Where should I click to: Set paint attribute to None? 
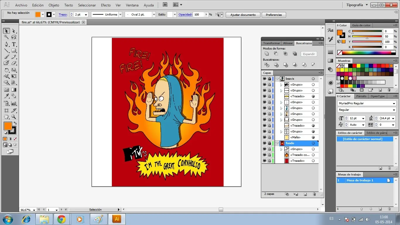tap(15, 139)
